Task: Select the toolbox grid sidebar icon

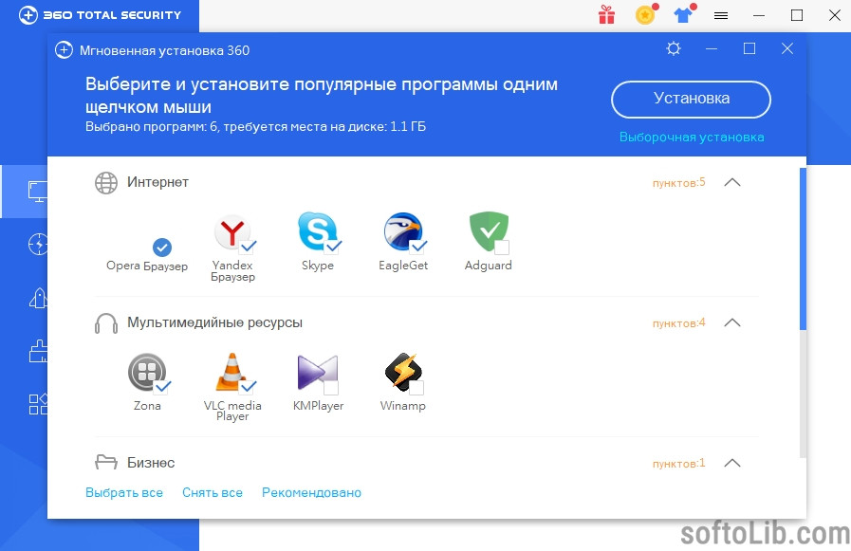Action: 38,404
